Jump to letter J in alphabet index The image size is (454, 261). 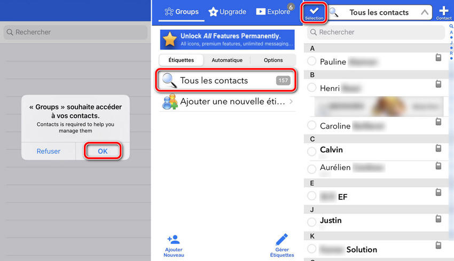[451, 43]
